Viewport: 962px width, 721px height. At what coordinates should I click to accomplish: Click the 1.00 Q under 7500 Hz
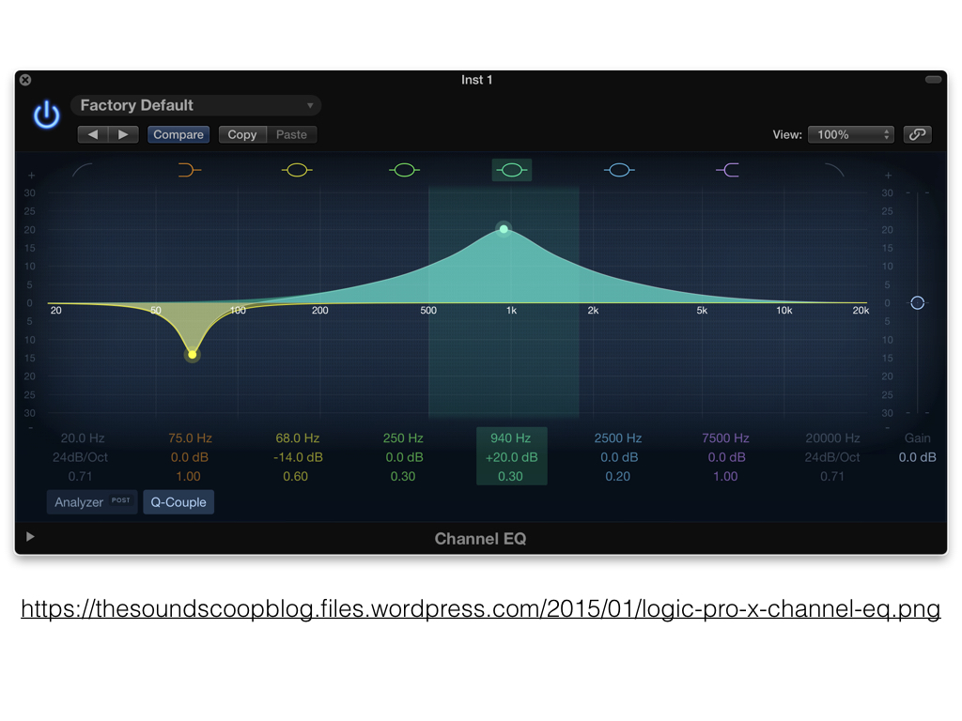pos(725,476)
